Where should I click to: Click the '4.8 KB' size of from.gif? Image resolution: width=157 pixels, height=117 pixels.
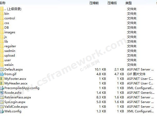tap(101, 74)
